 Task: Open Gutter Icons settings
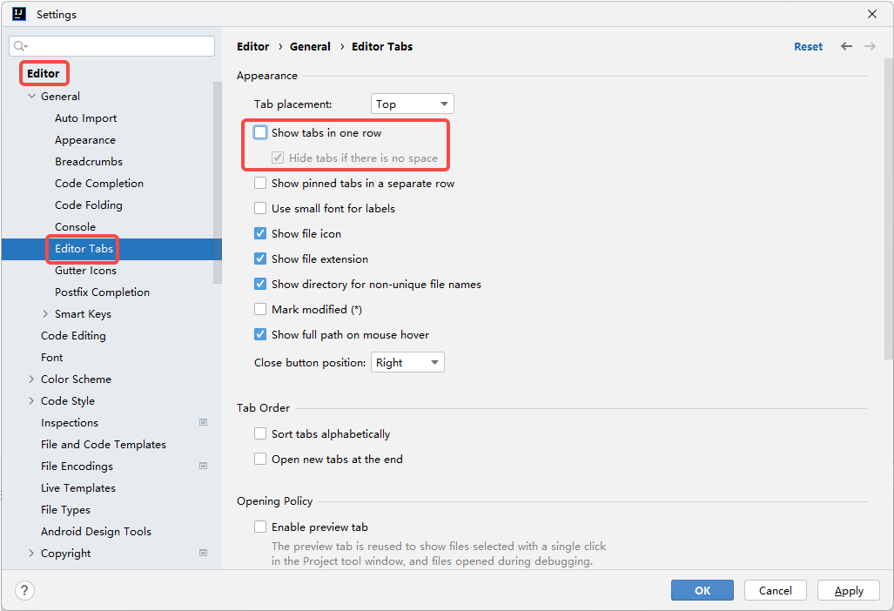[x=85, y=270]
